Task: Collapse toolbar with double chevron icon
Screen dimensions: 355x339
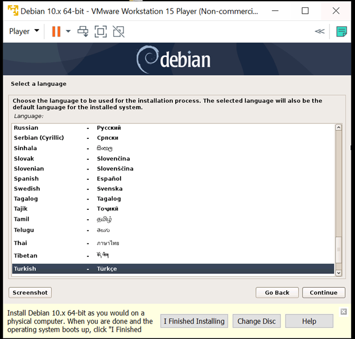Action: pyautogui.click(x=320, y=31)
